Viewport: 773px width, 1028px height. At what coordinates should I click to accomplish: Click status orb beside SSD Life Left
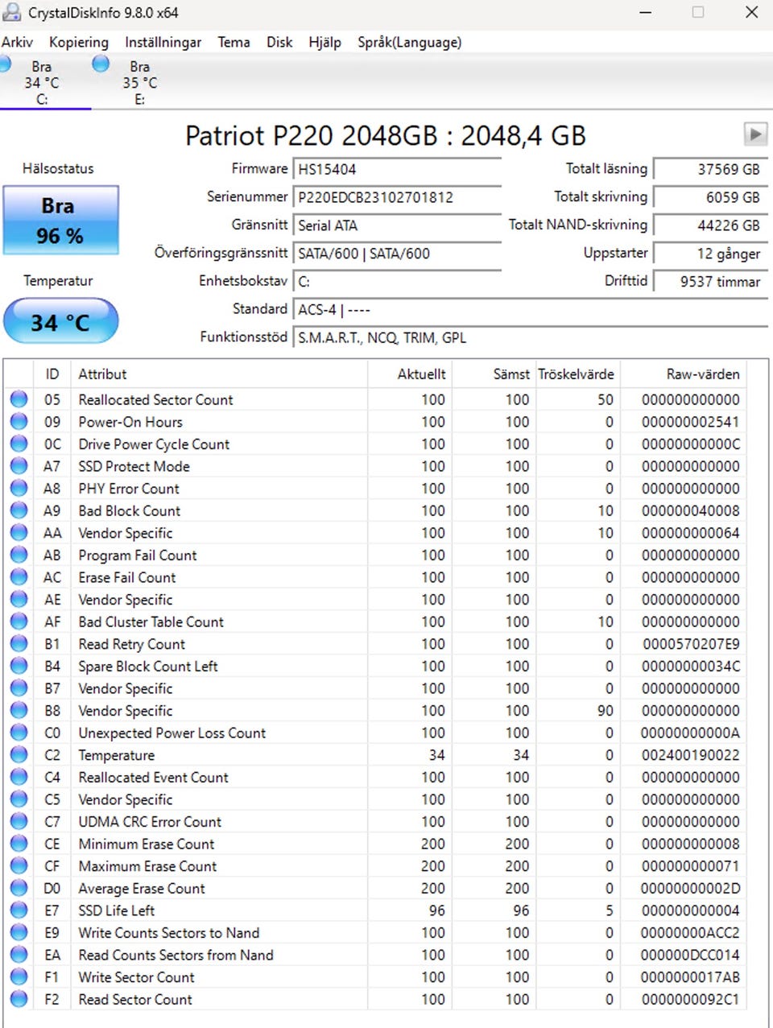19,910
